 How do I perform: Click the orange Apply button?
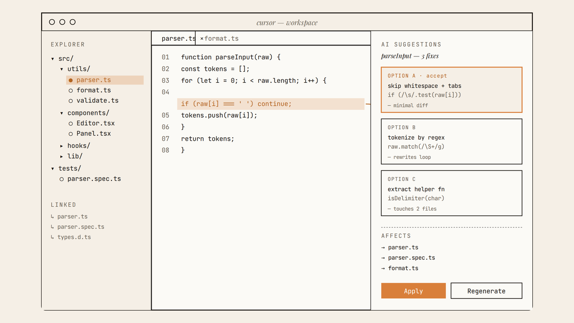coord(413,291)
